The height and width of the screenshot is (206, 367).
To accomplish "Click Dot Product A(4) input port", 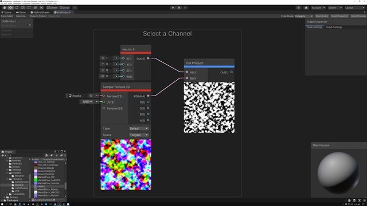I will (x=187, y=72).
